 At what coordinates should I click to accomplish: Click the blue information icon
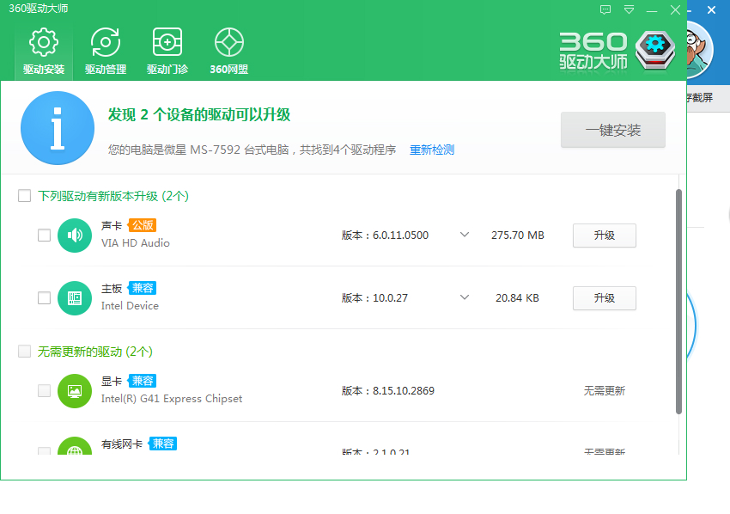[58, 128]
